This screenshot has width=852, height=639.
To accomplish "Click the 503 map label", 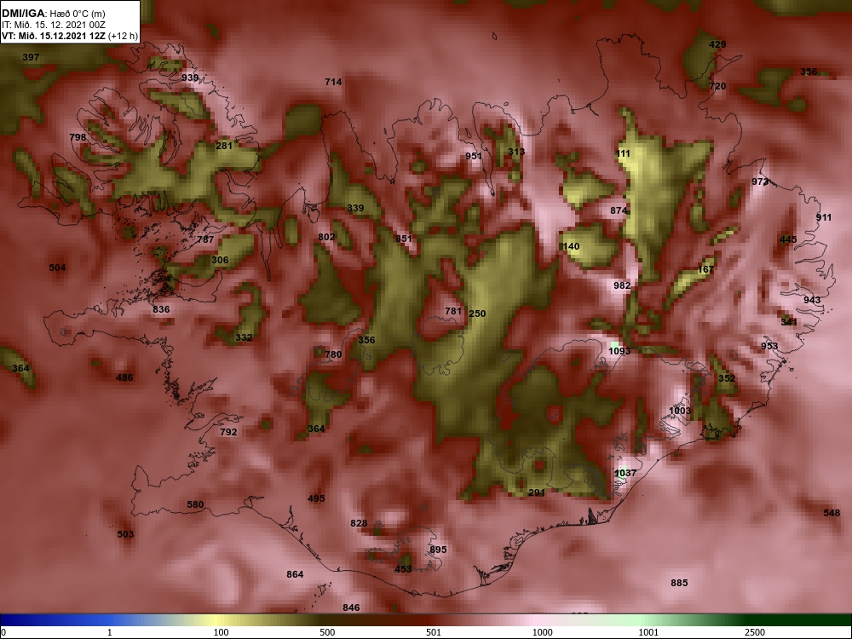I will pyautogui.click(x=125, y=534).
